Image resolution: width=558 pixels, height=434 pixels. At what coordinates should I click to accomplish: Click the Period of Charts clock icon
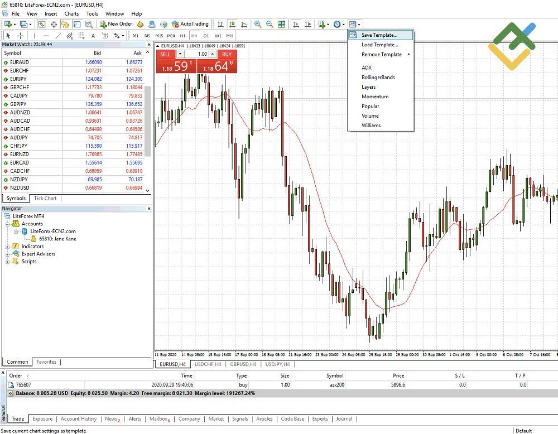337,24
